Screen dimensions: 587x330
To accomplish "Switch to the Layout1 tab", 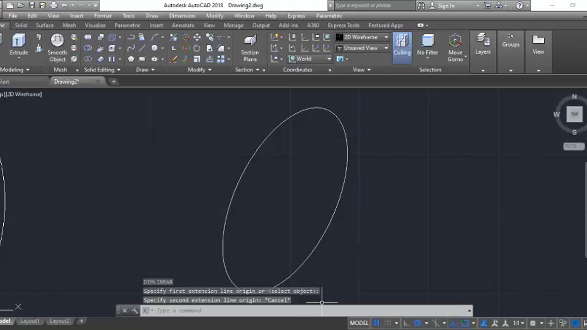I will (x=29, y=321).
